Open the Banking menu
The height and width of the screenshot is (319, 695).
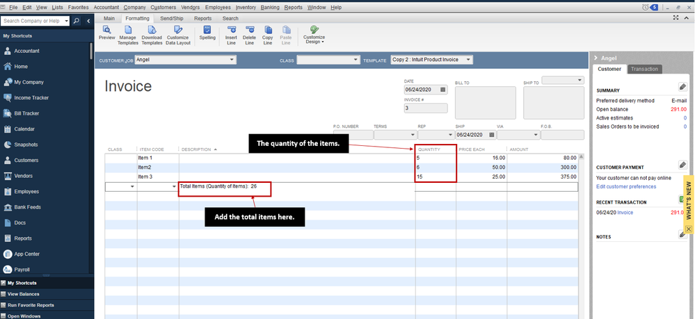[270, 8]
